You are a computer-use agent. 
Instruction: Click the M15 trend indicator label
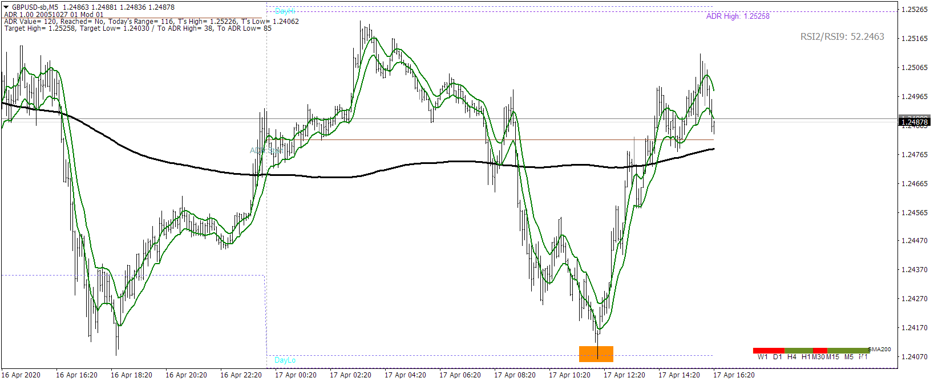pyautogui.click(x=833, y=357)
